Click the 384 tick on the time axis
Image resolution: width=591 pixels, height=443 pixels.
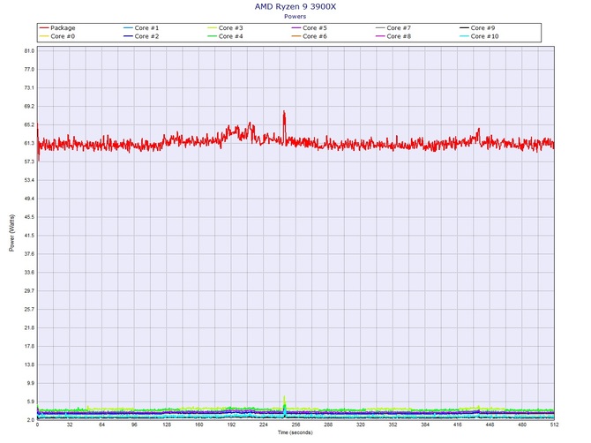[425, 424]
